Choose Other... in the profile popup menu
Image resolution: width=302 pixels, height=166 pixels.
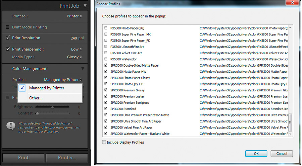coord(50,98)
